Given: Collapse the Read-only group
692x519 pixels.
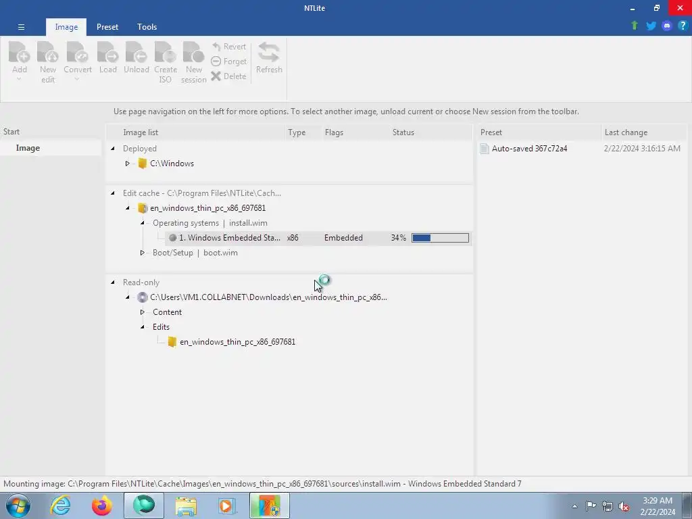Looking at the screenshot, I should (113, 282).
